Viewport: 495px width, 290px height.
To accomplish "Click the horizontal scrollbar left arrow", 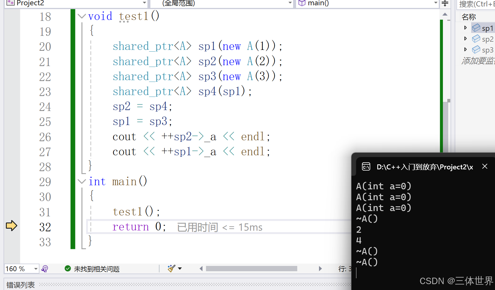I will 201,269.
